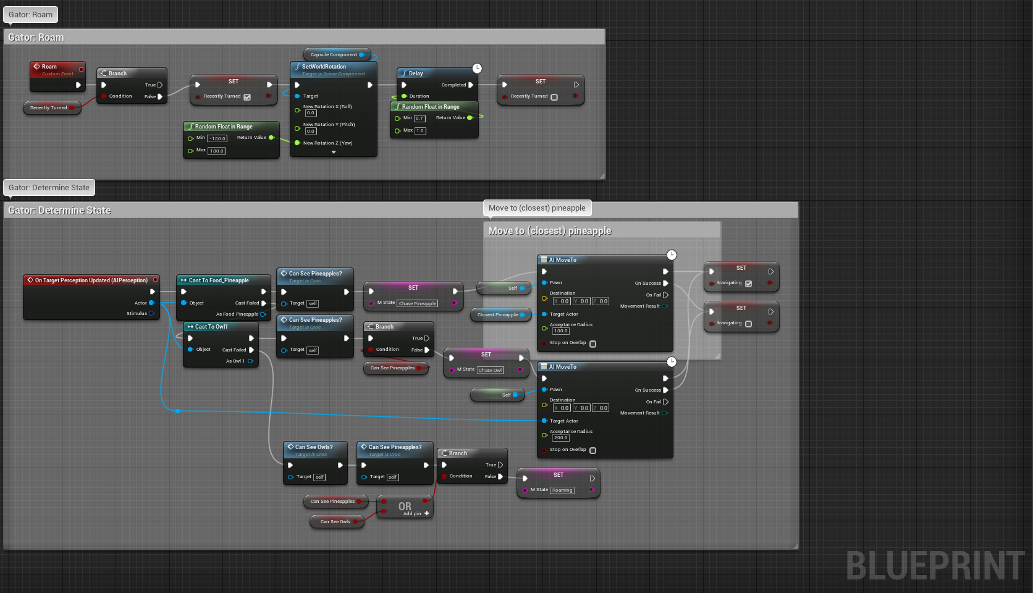Click the Cast To Owl1 node icon
The image size is (1033, 593).
190,326
